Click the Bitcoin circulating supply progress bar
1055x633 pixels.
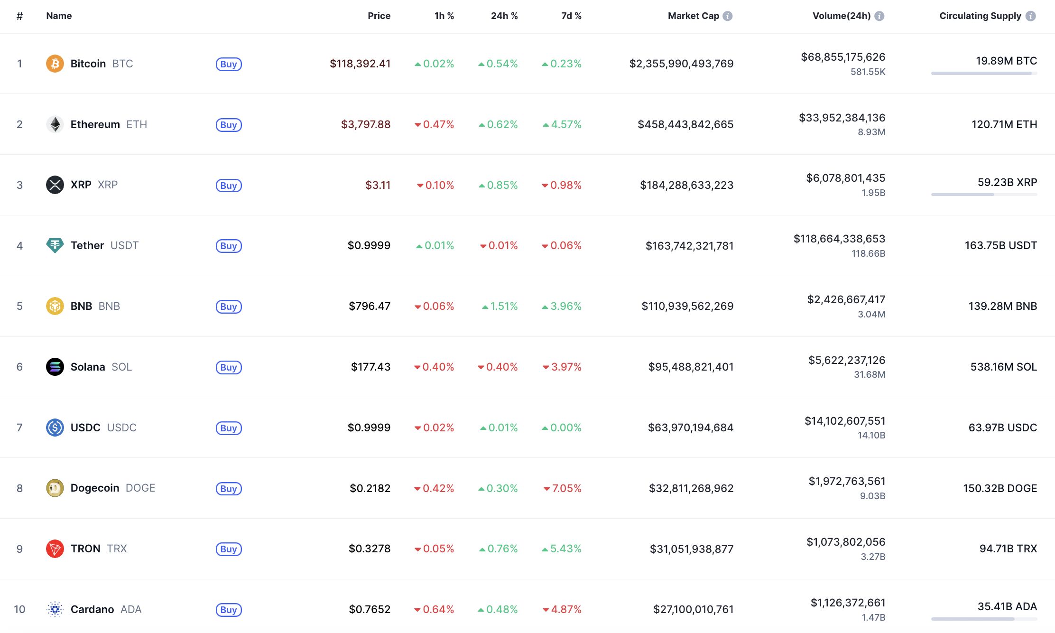[x=984, y=73]
